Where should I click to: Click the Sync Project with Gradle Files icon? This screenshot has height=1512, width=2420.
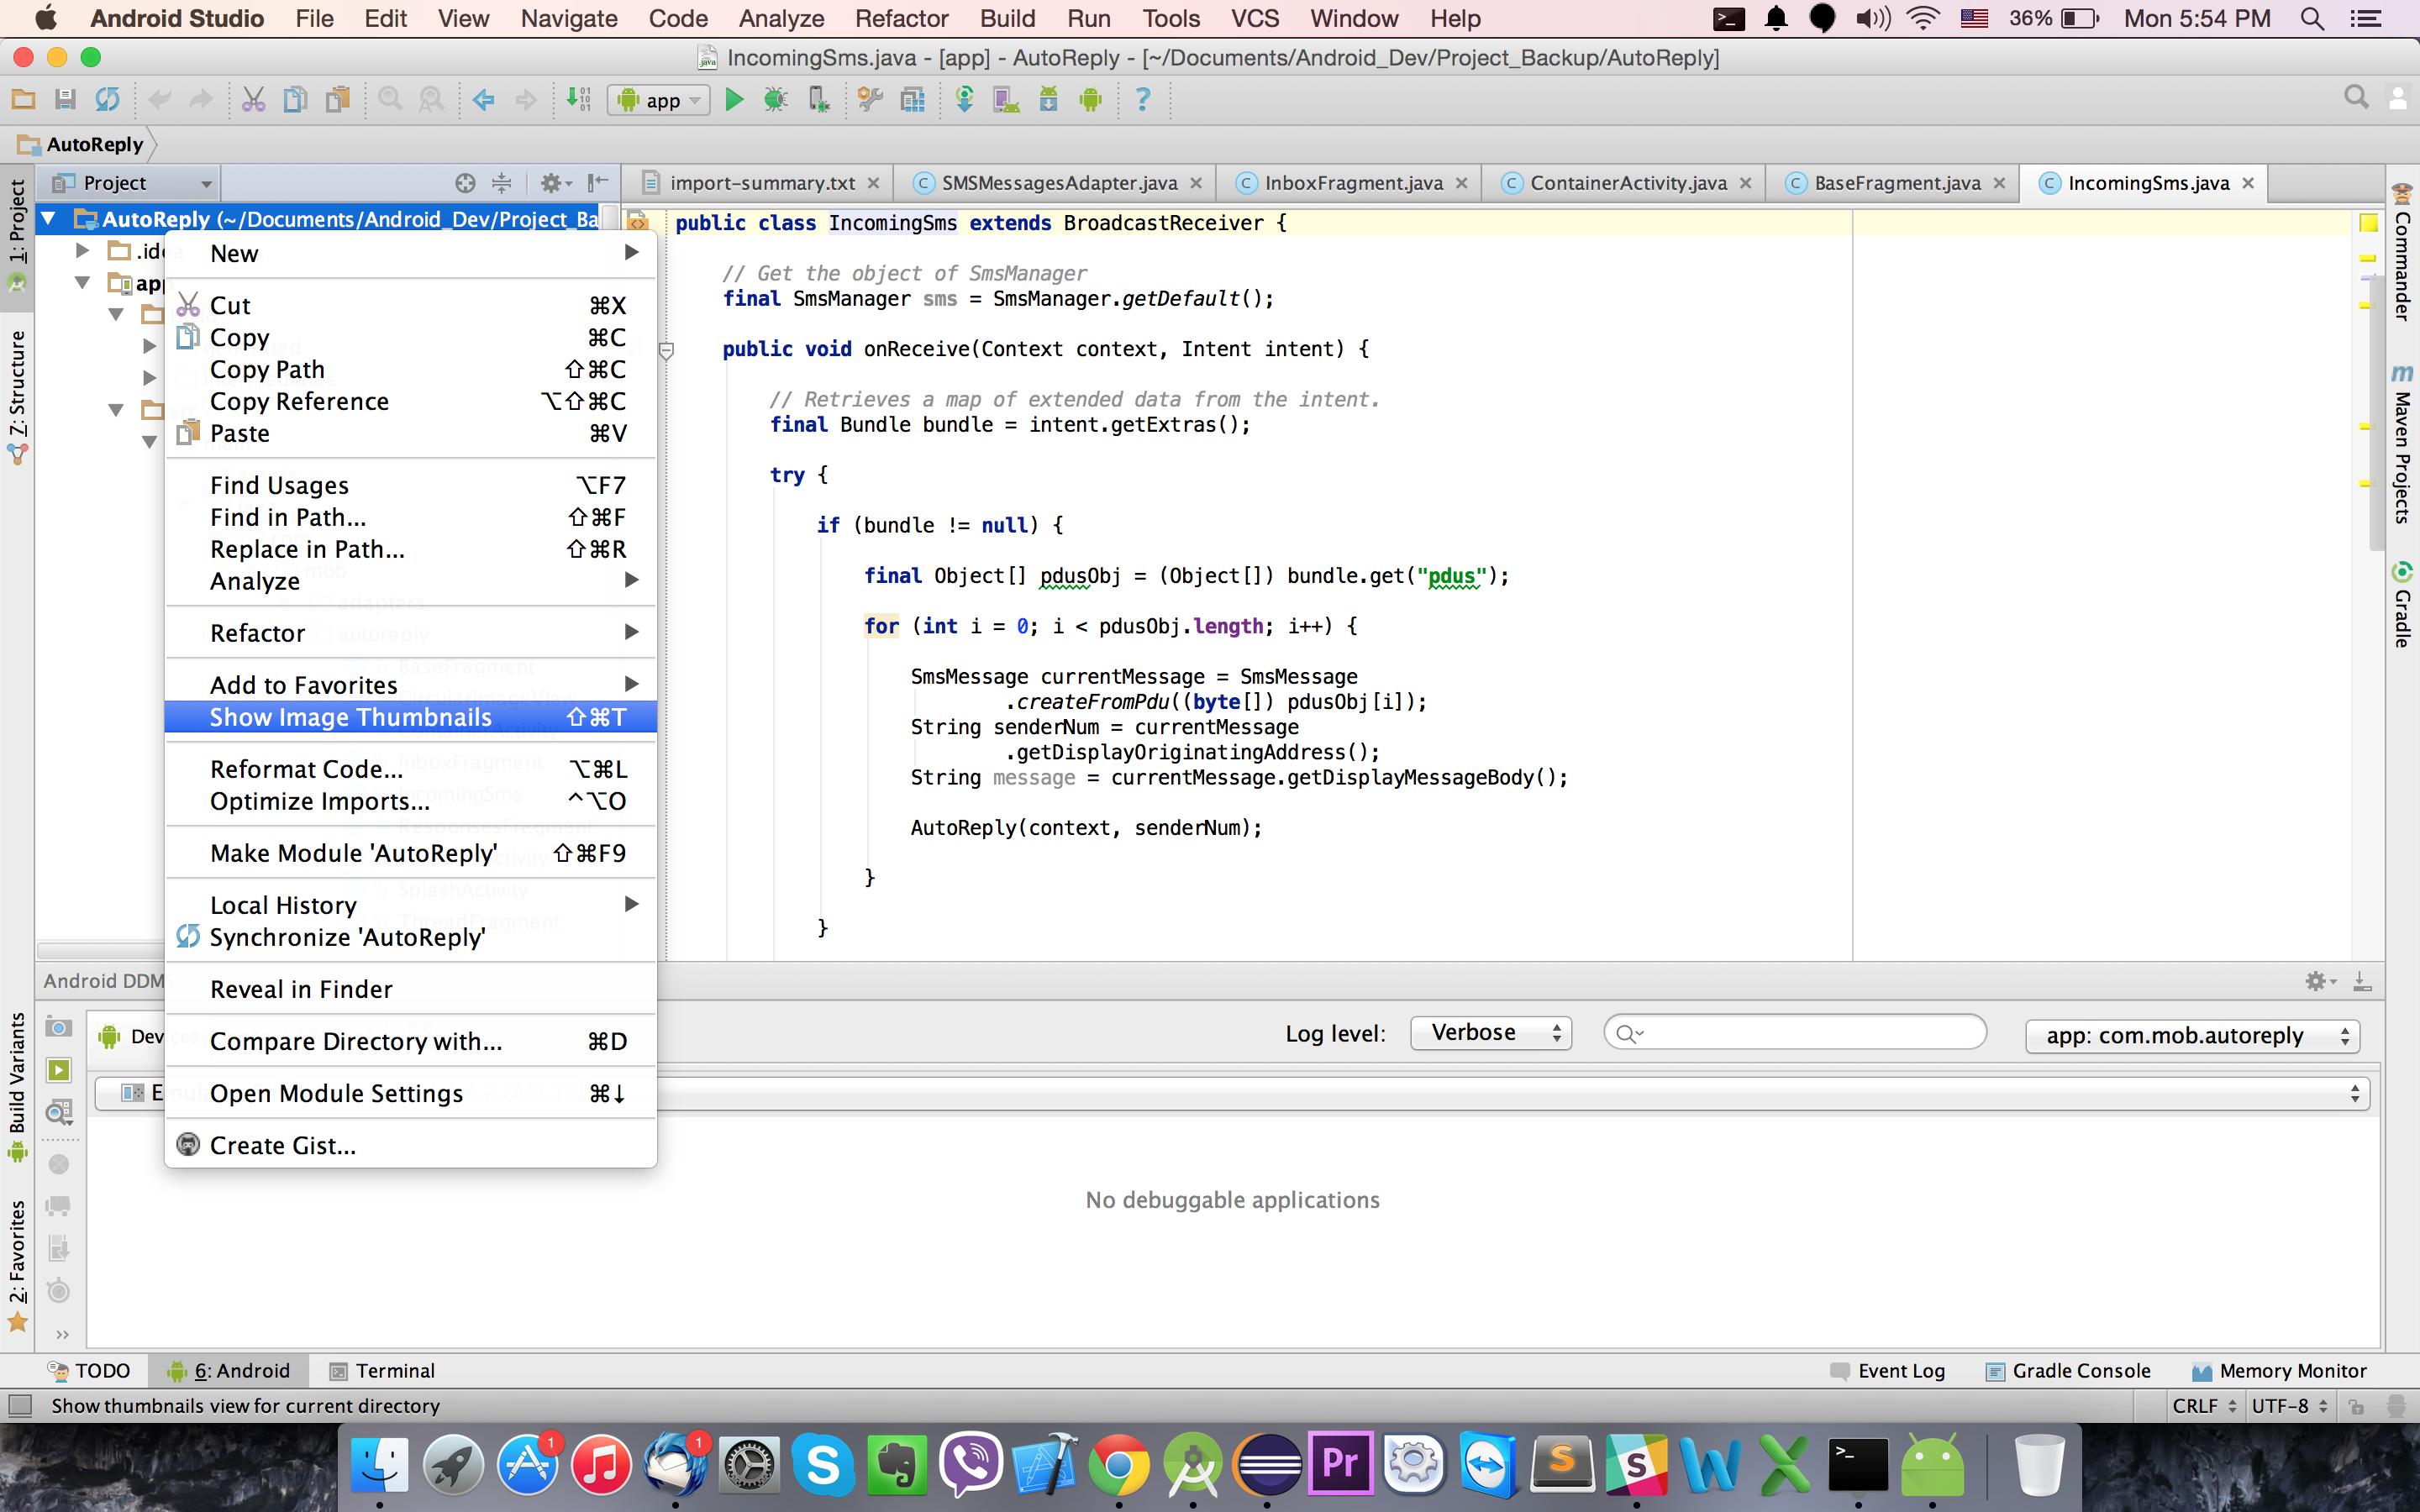coord(963,99)
